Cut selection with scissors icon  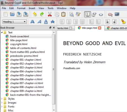[50, 14]
